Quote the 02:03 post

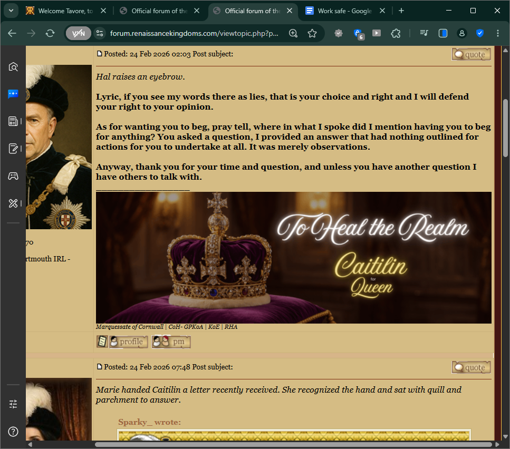click(x=471, y=54)
